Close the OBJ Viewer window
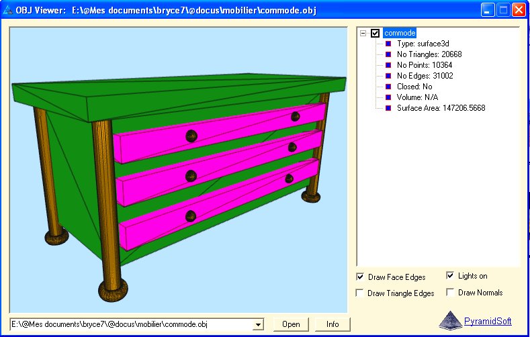This screenshot has width=530, height=337. [518, 10]
